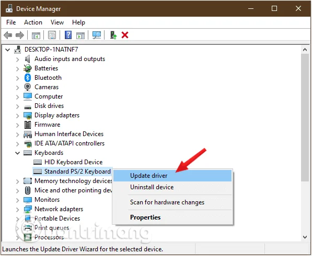Select the DESKTOP-1NATNF7 computer name
The height and width of the screenshot is (256, 312).
pyautogui.click(x=51, y=50)
